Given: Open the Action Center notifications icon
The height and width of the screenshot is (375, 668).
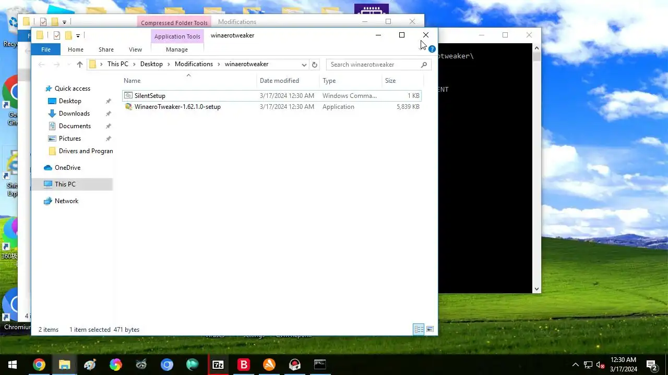Looking at the screenshot, I should click(652, 365).
